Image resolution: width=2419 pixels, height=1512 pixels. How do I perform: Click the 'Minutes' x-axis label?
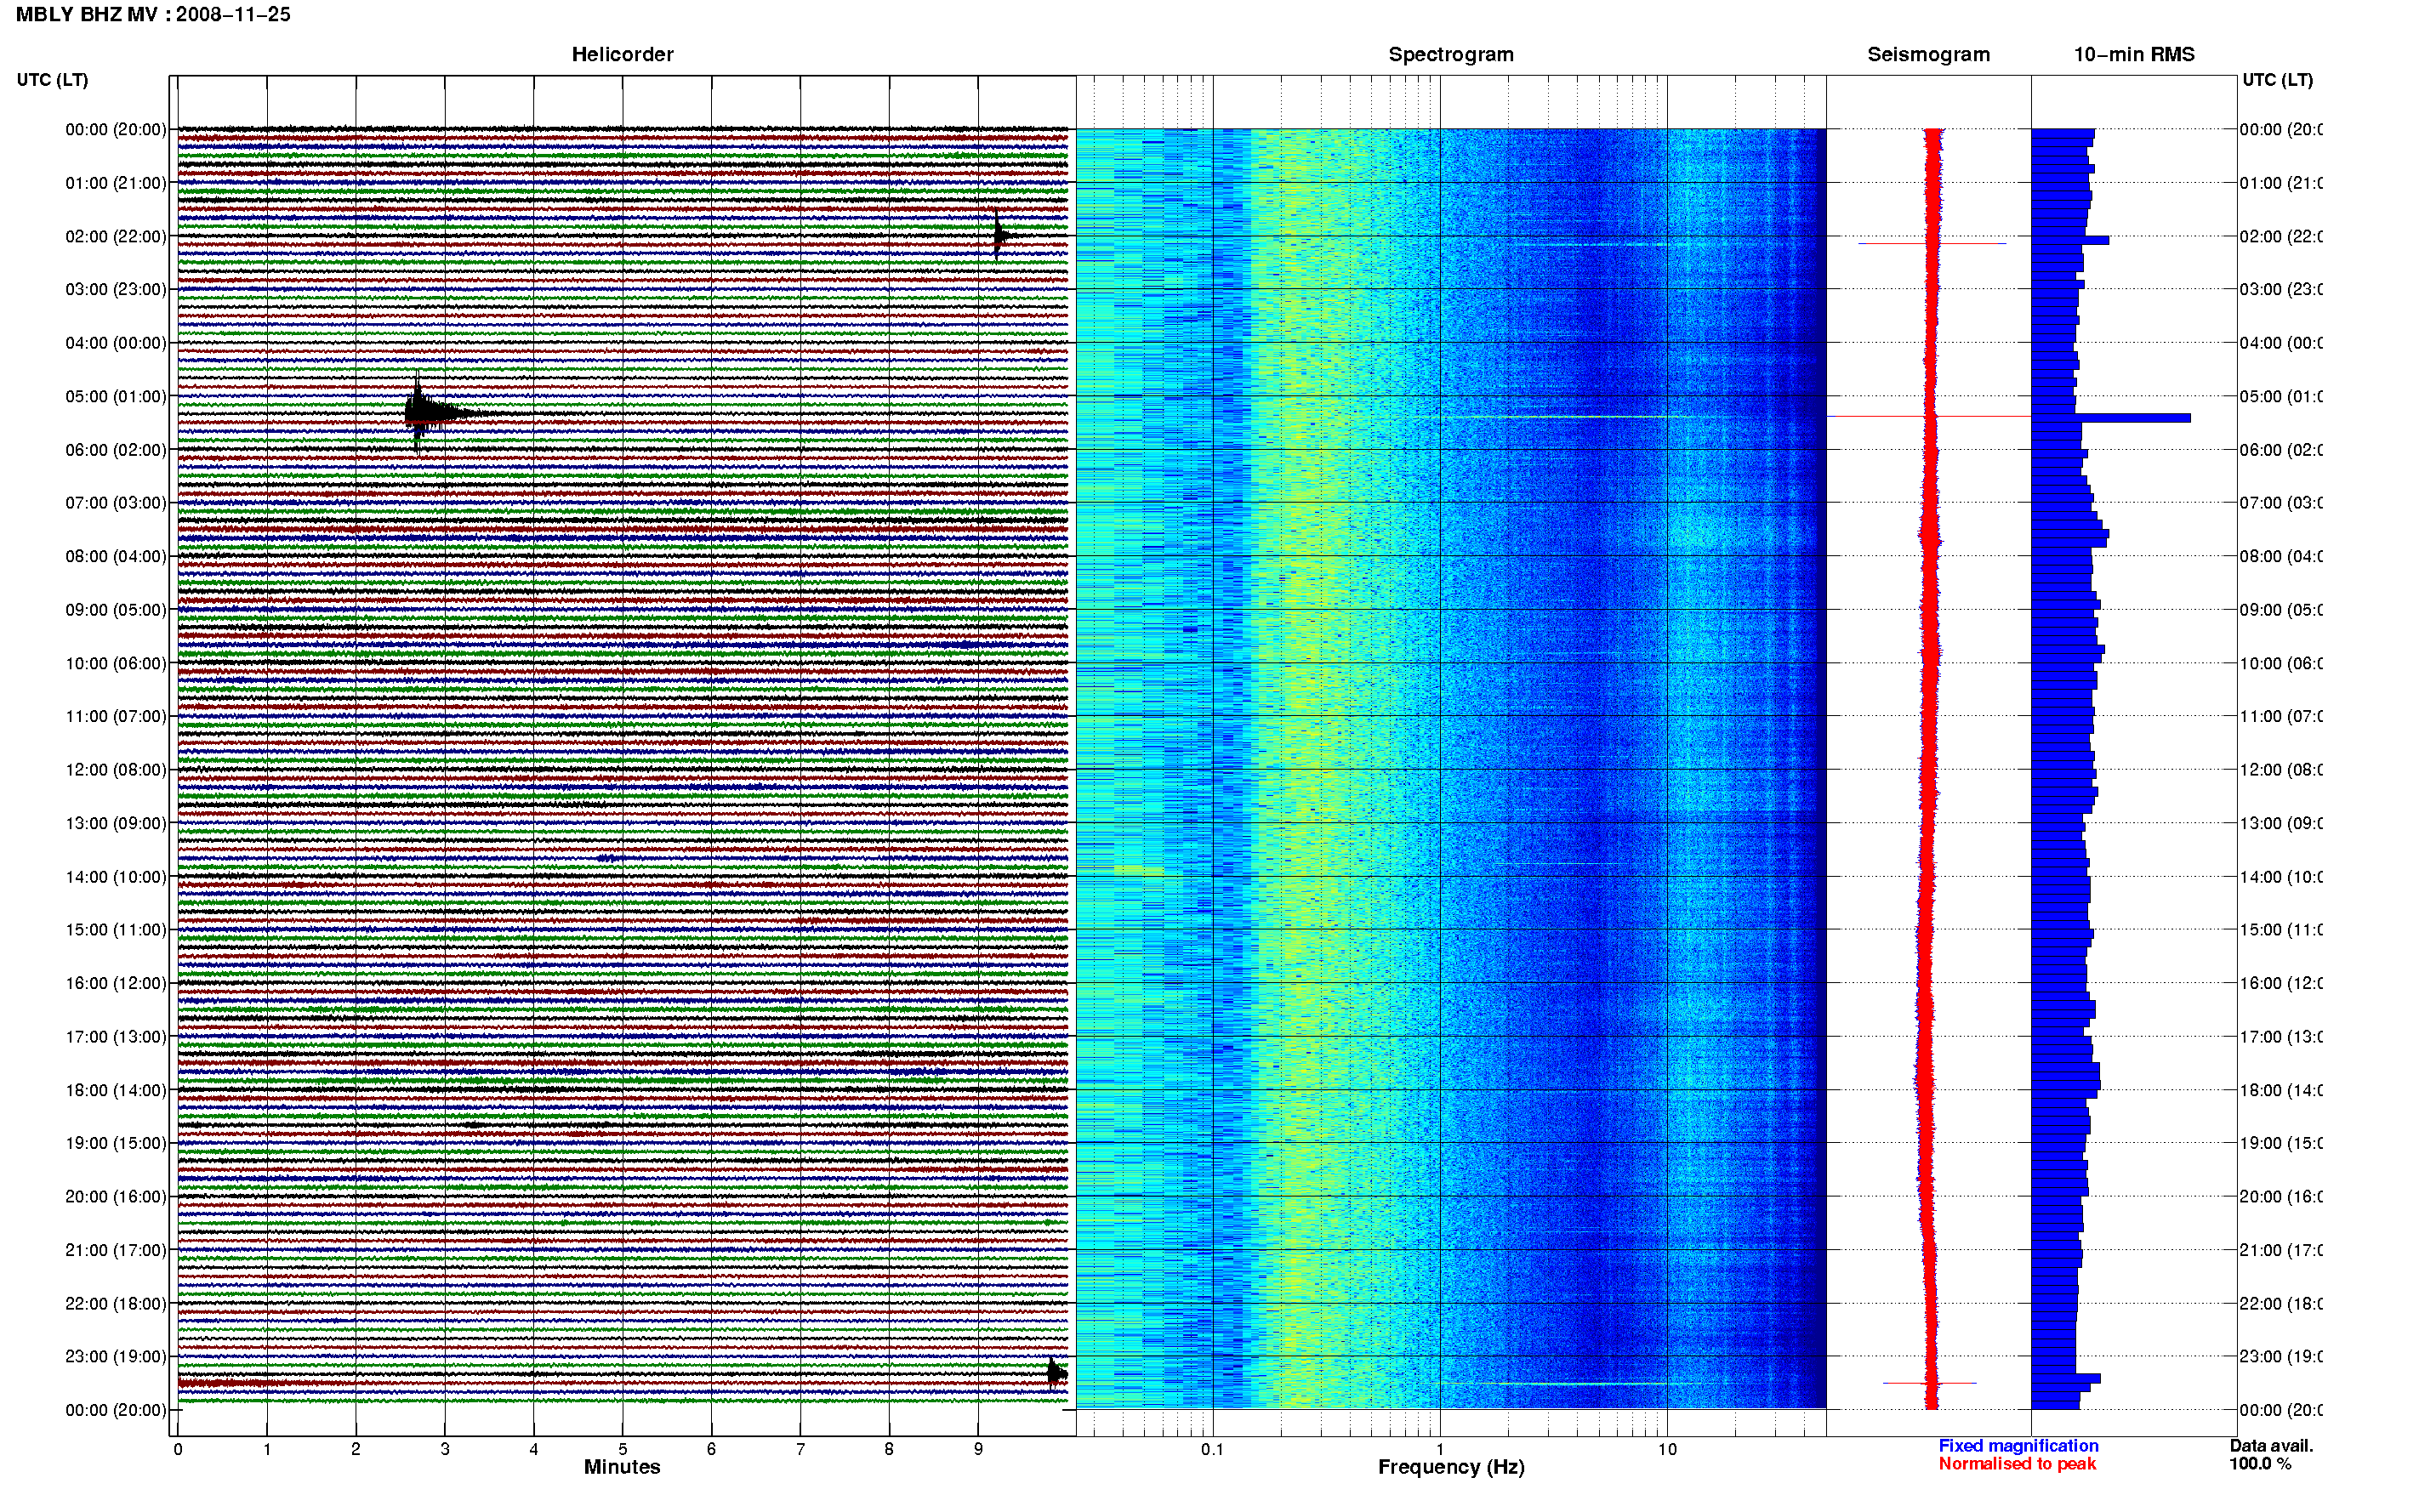click(622, 1467)
